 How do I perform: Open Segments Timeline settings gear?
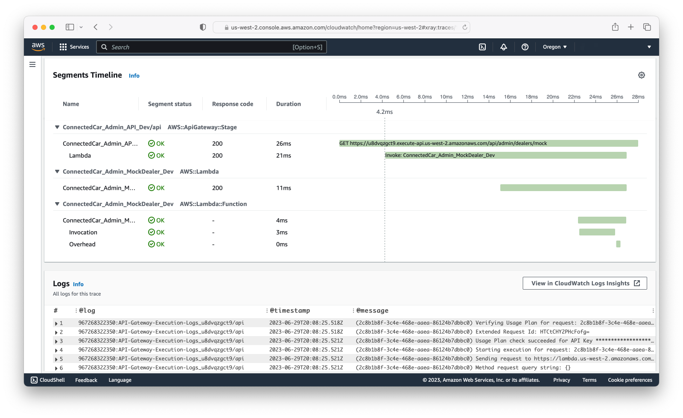click(x=642, y=75)
